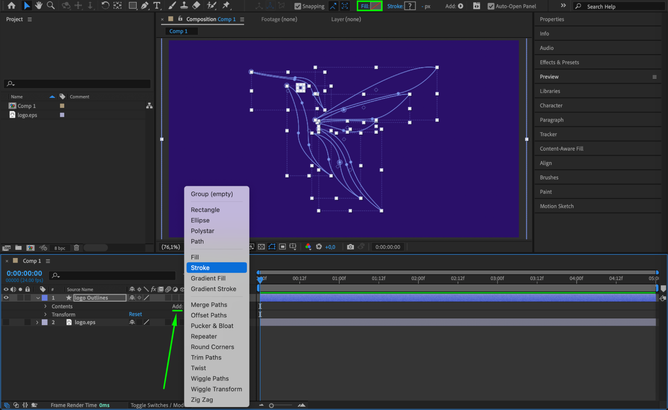Open the Fill color swatch

point(376,6)
